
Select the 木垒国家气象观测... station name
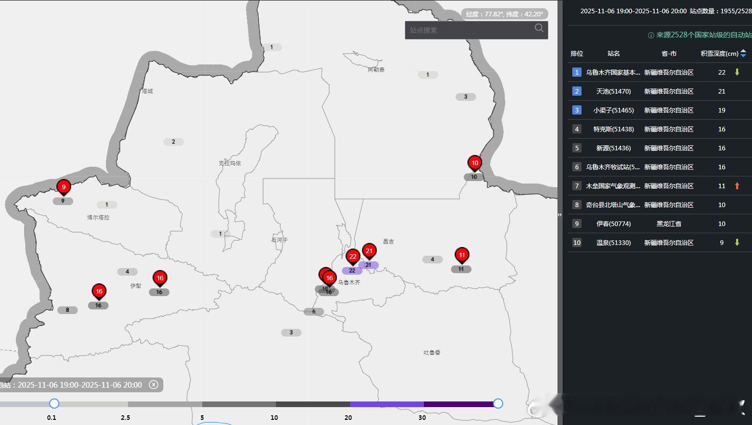click(613, 186)
